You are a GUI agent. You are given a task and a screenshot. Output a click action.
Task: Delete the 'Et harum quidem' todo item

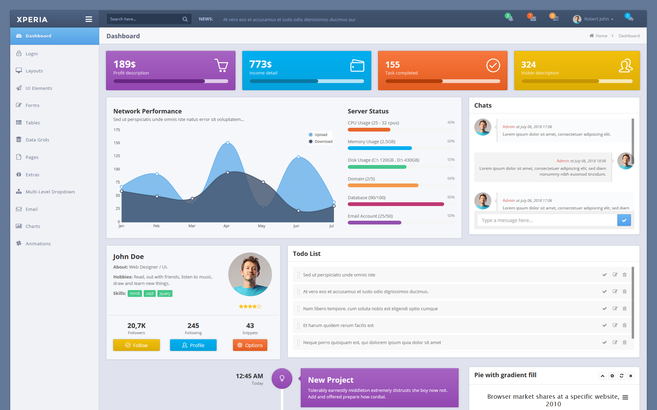624,325
